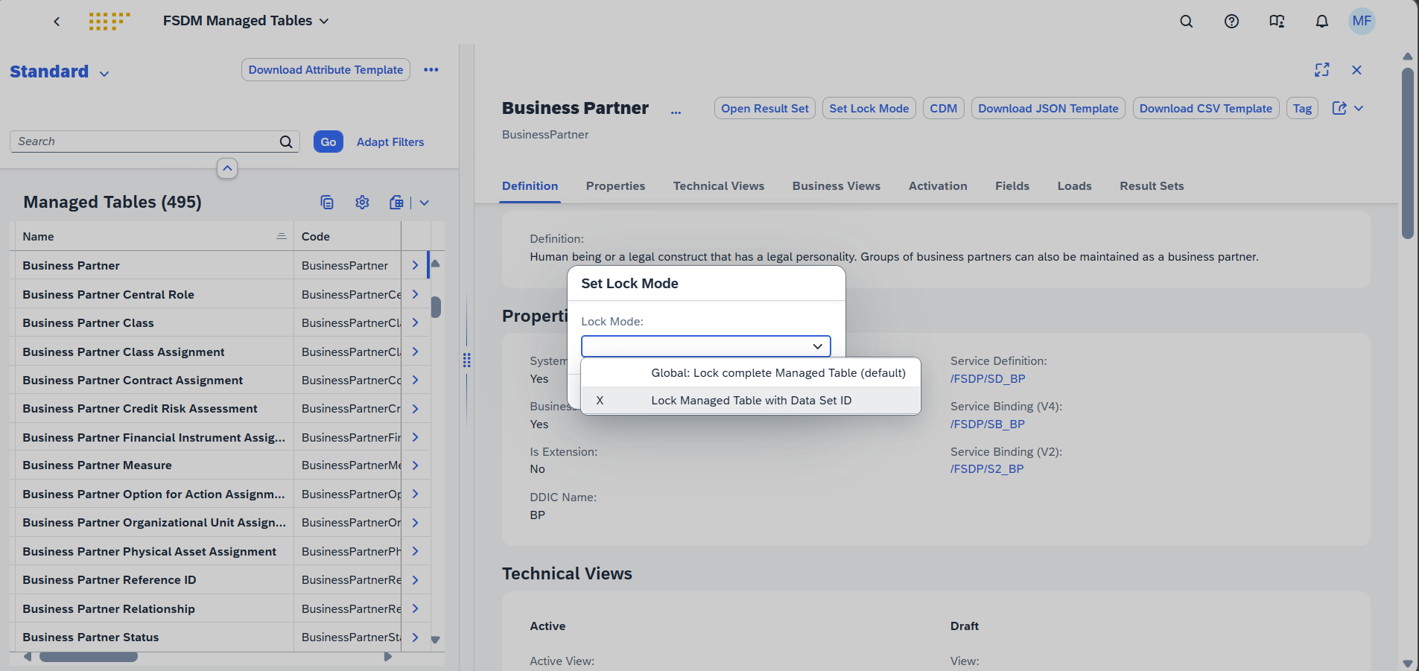The width and height of the screenshot is (1419, 671).
Task: Switch to the Technical Views tab
Action: (719, 186)
